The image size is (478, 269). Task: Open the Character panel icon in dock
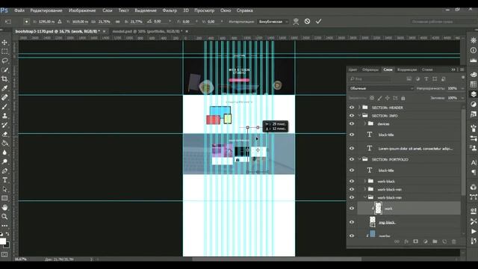coord(474,163)
